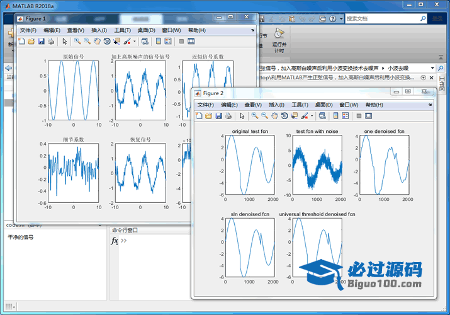Viewport: 450px width, 315px height.
Task: Open 文件(F) menu in Figure 1
Action: point(28,30)
